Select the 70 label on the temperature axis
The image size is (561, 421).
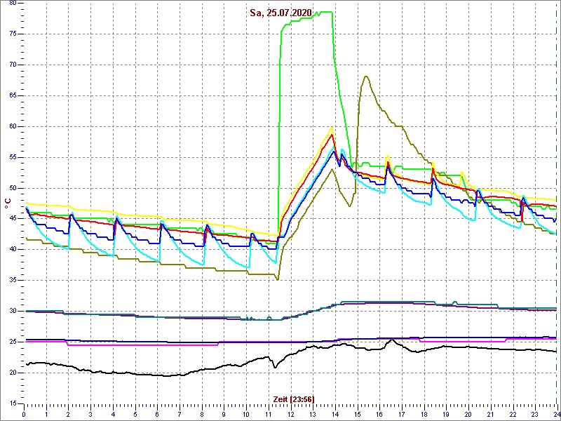(13, 65)
